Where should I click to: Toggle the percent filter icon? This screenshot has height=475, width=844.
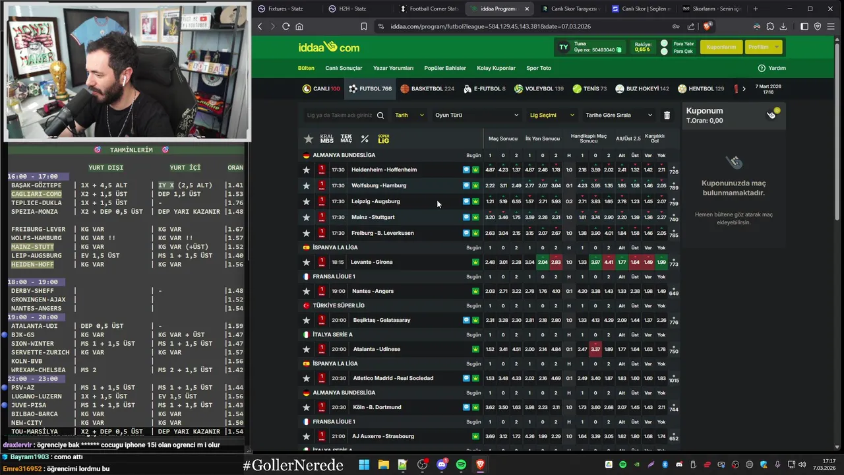[x=365, y=139]
